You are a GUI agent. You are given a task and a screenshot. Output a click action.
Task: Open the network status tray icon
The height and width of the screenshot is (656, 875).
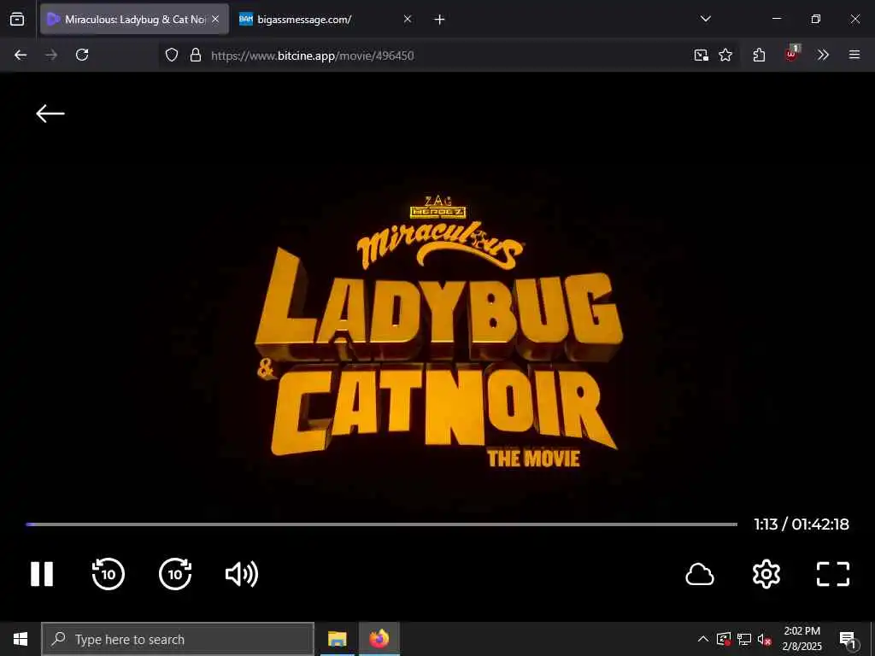[744, 639]
